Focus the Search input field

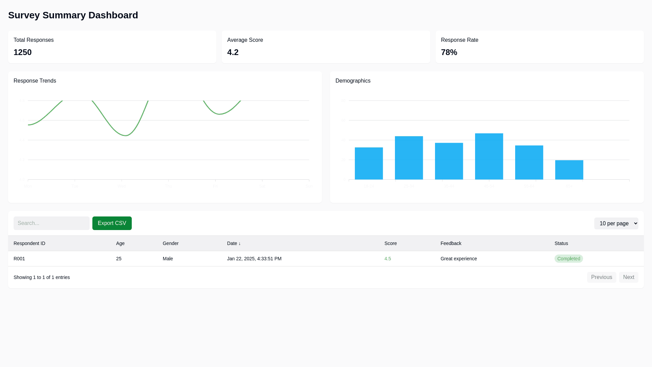(x=52, y=223)
